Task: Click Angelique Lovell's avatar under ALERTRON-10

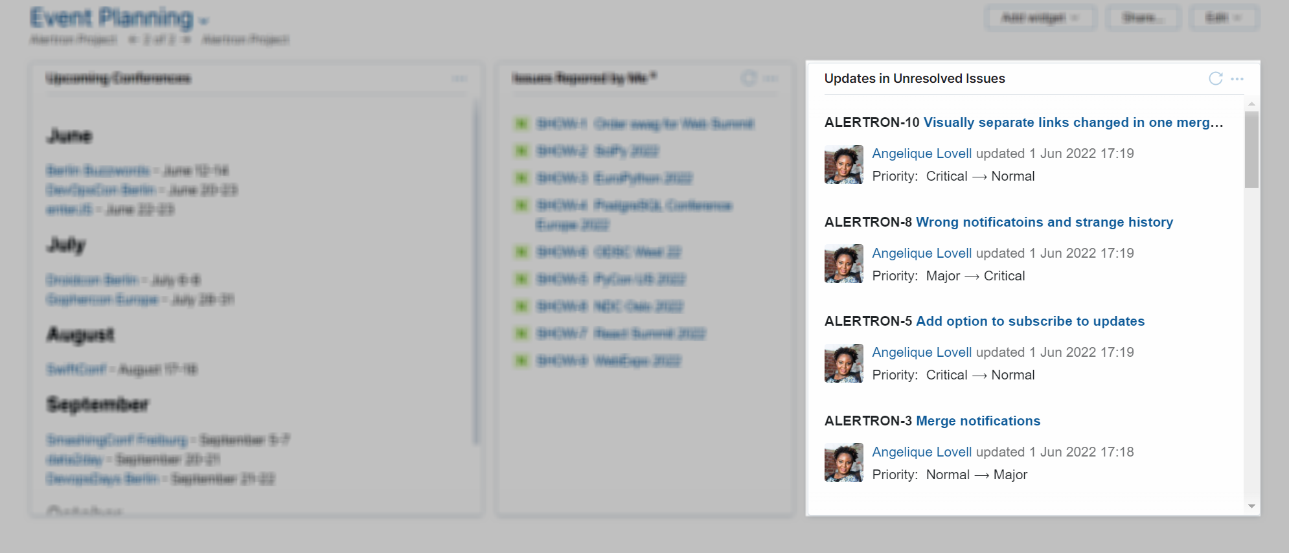Action: pos(843,164)
